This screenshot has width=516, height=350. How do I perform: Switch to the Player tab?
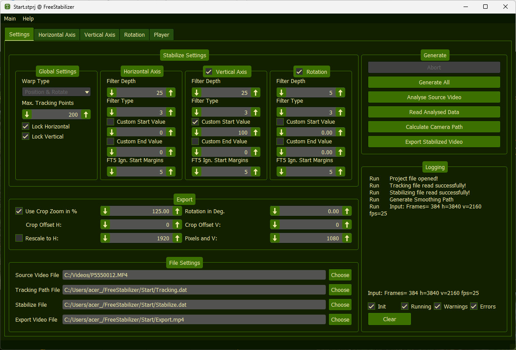point(161,35)
